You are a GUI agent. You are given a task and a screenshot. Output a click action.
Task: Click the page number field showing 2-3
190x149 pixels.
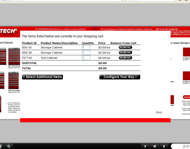pos(180,146)
